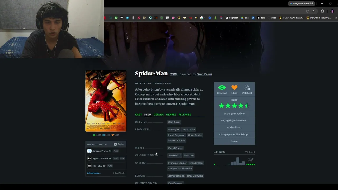This screenshot has height=190, width=338.
Task: Open casting credit Francine Maisler
Action: point(177,163)
